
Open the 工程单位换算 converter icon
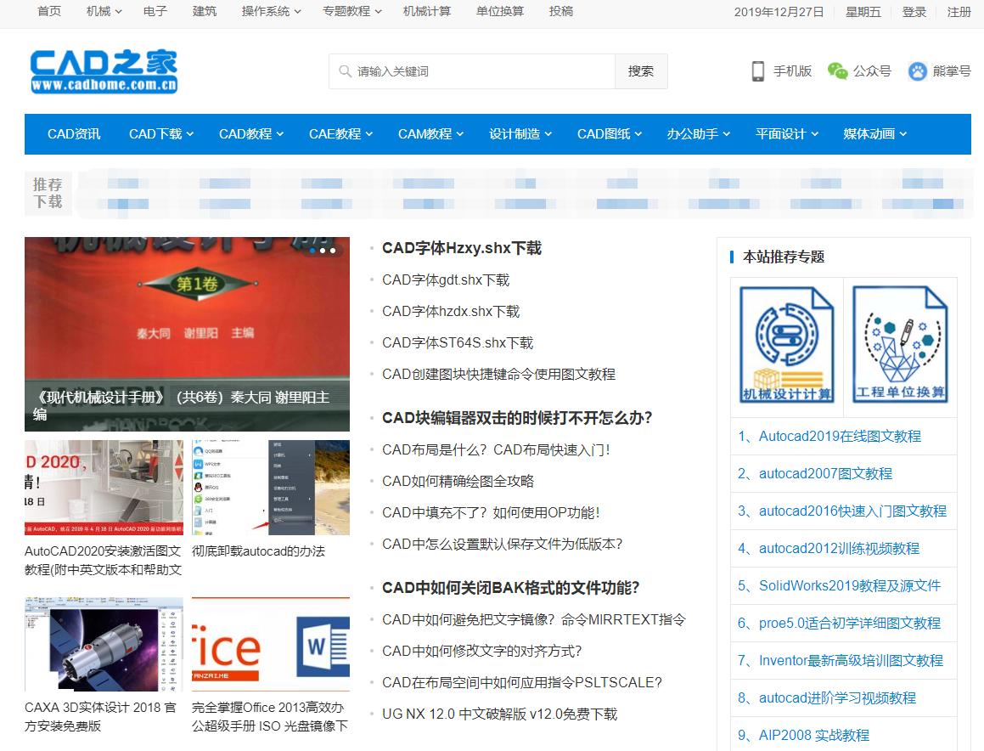pos(900,345)
